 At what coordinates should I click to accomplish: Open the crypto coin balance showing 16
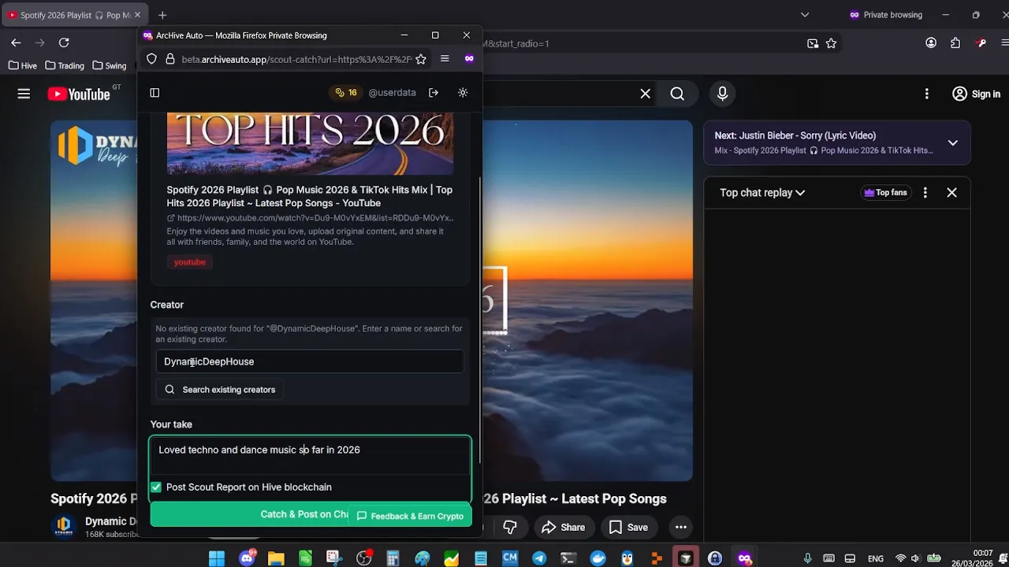[345, 92]
